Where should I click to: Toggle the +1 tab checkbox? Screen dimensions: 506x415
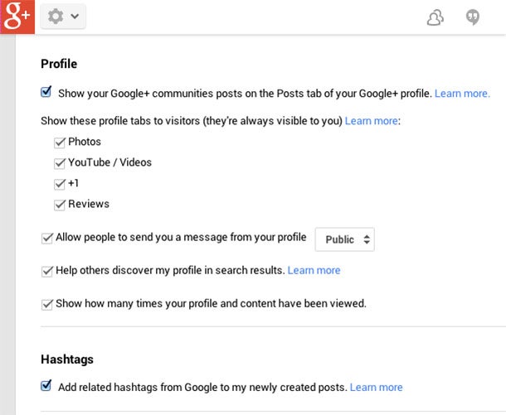click(60, 184)
